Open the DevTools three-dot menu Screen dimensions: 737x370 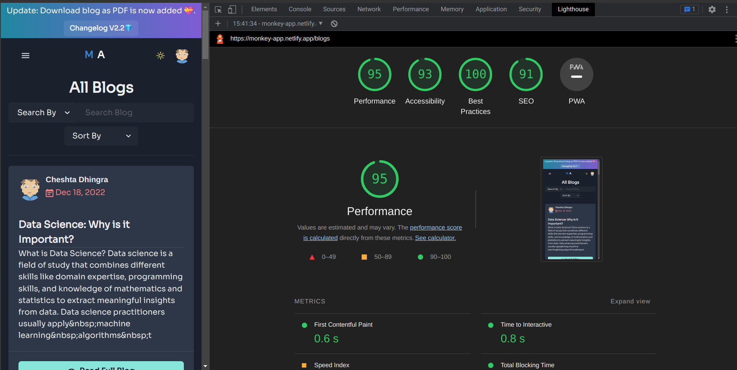(727, 9)
